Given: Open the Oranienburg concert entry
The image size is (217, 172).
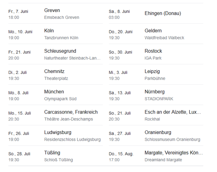Looking at the screenshot, I should click(158, 132).
